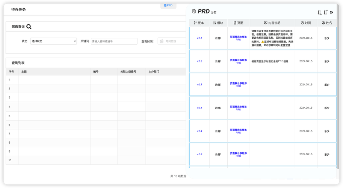Click the comment icon in the 内容说明 header

266,23
